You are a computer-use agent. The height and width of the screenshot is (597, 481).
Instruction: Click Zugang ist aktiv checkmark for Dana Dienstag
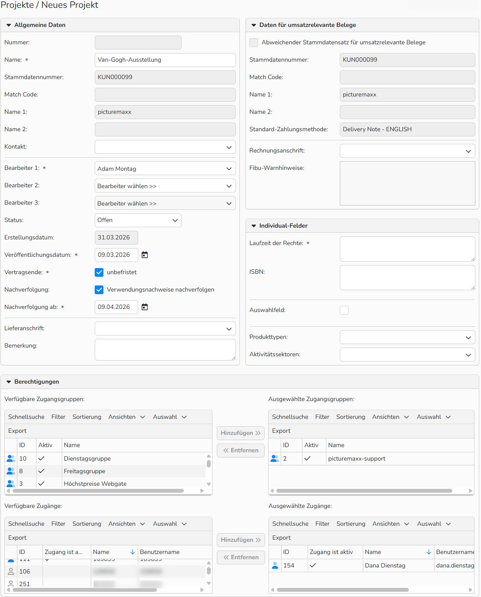click(x=313, y=565)
